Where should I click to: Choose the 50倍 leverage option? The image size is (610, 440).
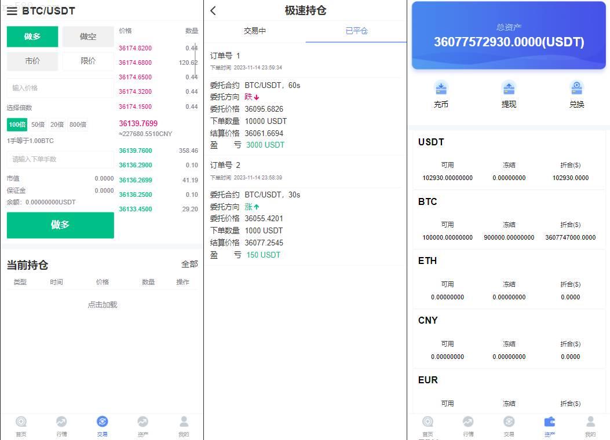pyautogui.click(x=38, y=124)
